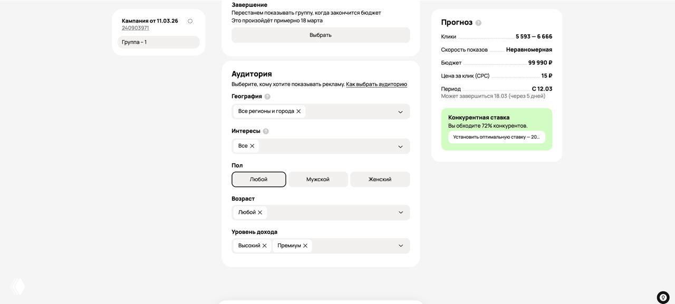Click the Интересы help icon
Screen dimensions: 675x304
click(x=266, y=131)
